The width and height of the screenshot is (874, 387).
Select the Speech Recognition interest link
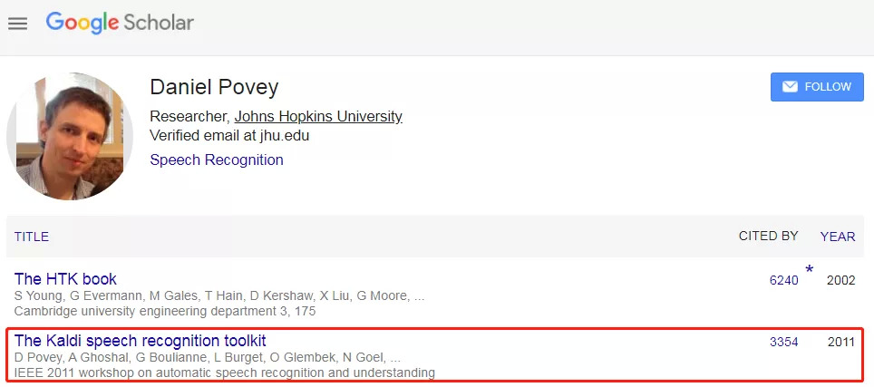pyautogui.click(x=217, y=160)
